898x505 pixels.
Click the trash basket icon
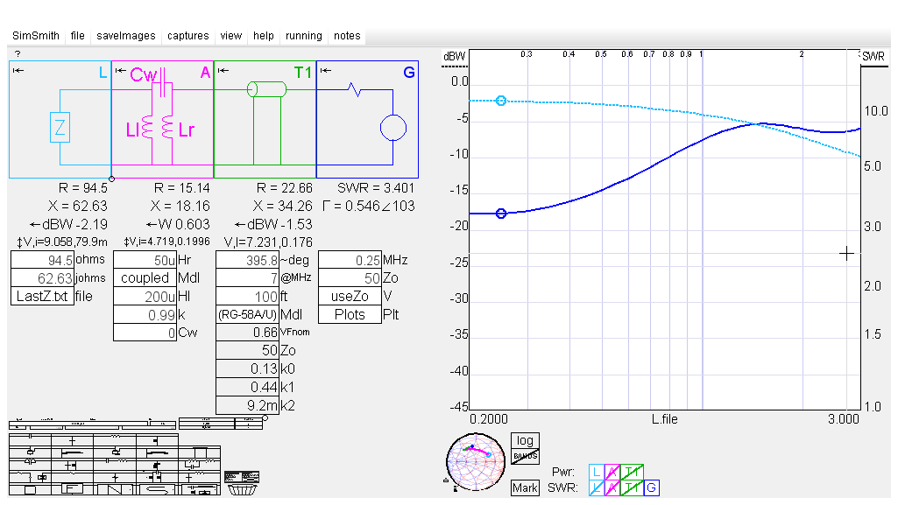(242, 489)
